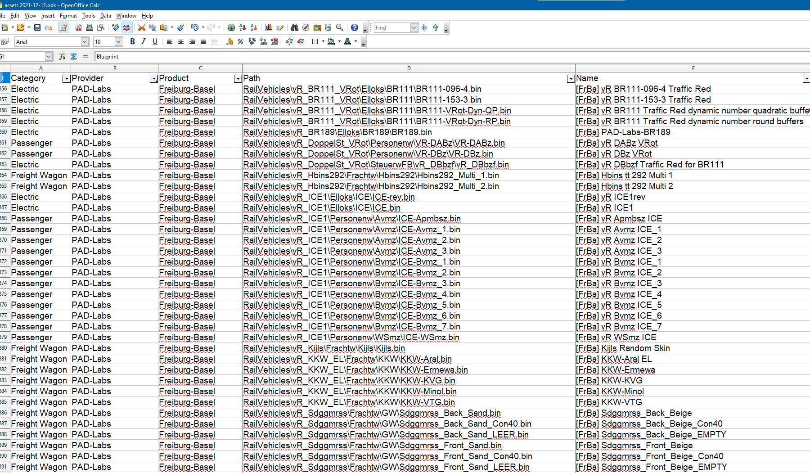
Task: Open OpenOffice Help
Action: tap(355, 28)
